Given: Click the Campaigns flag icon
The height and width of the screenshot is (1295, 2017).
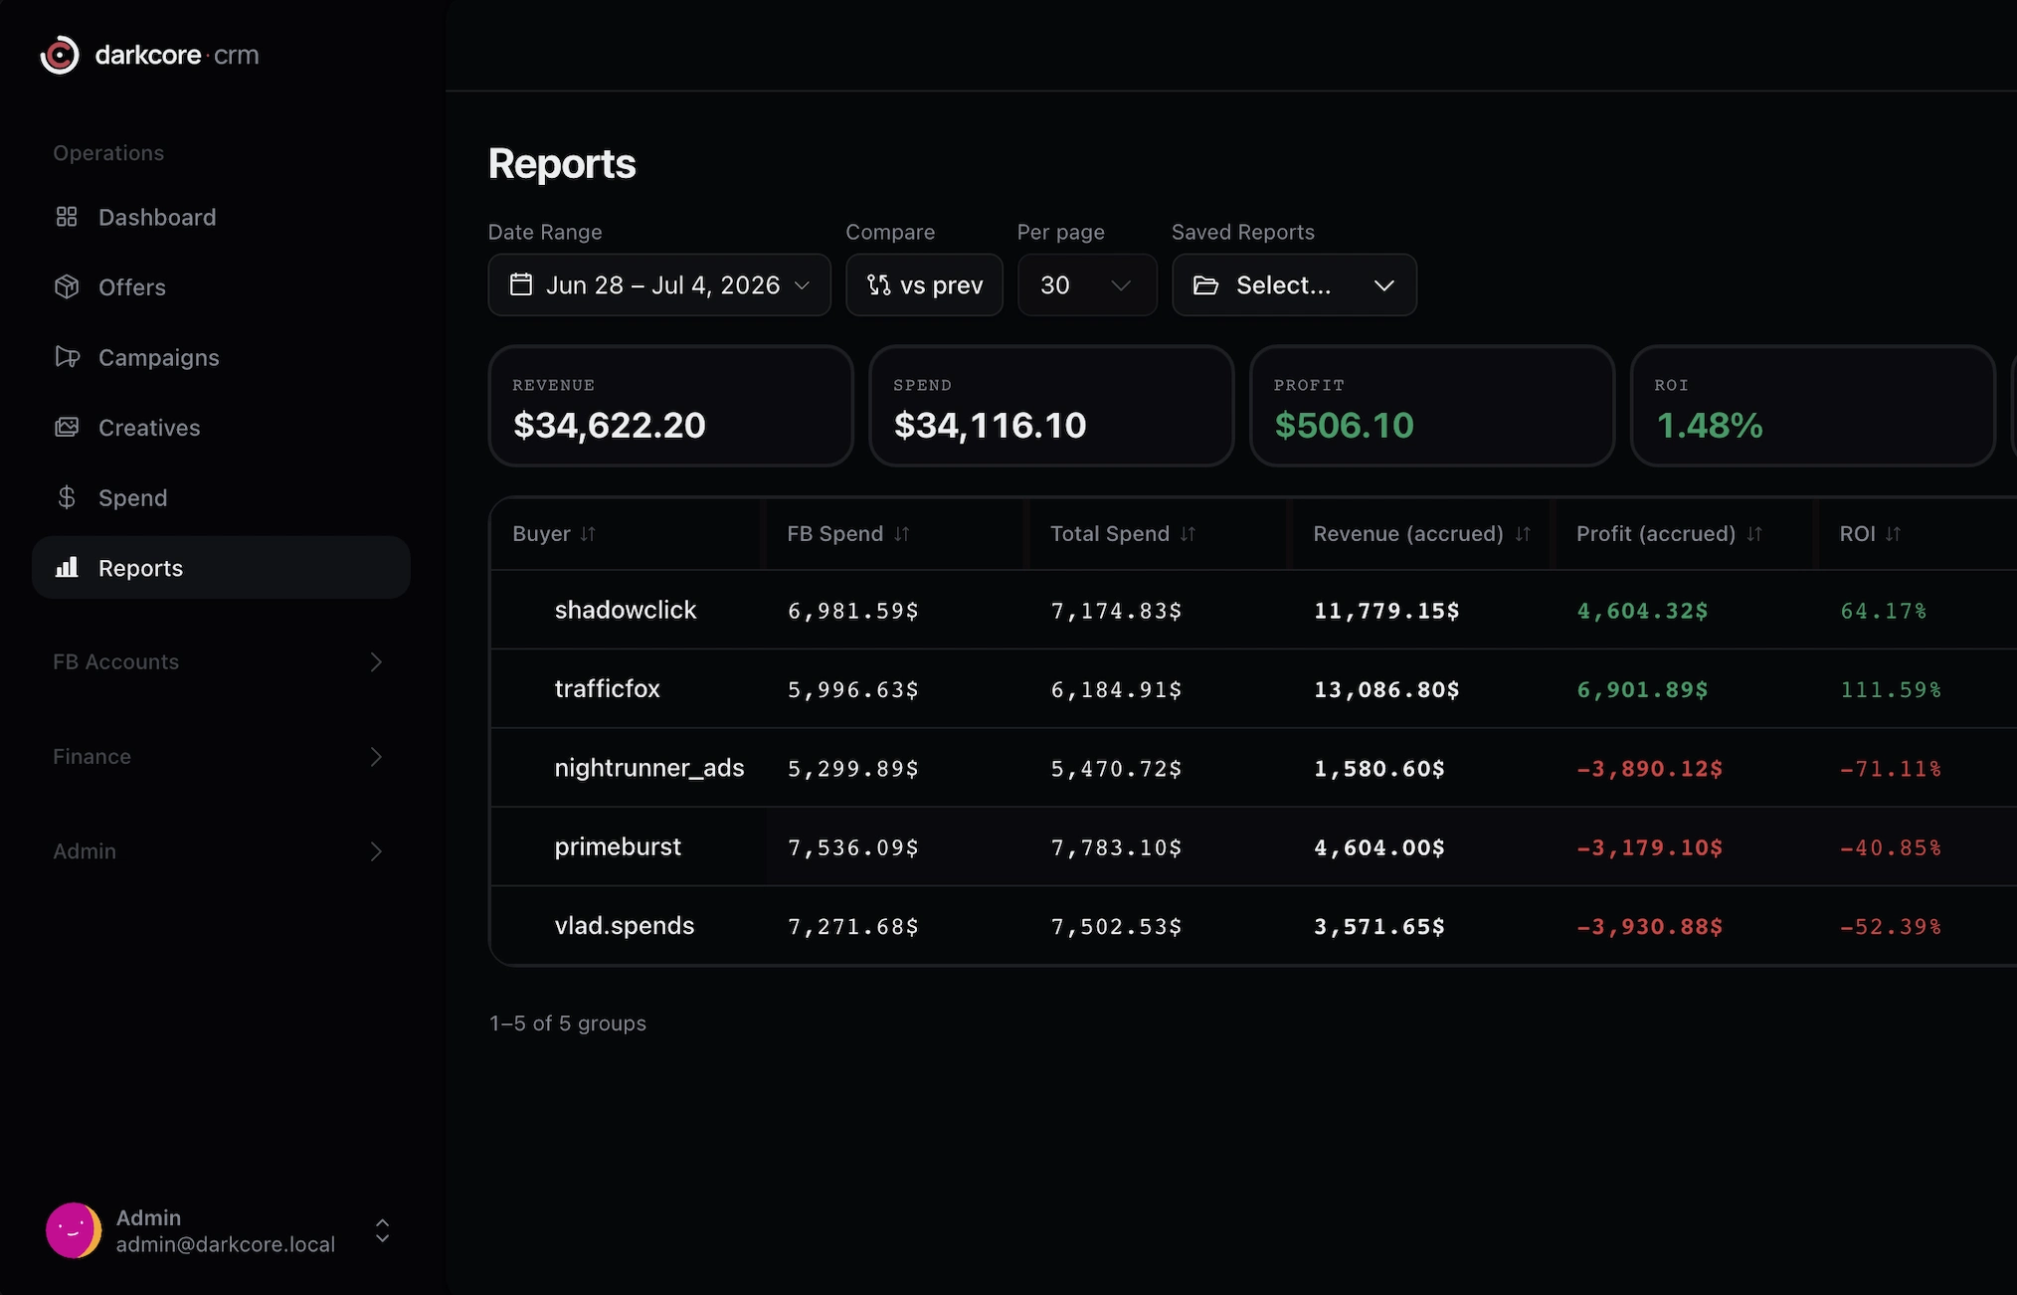Looking at the screenshot, I should (x=67, y=357).
